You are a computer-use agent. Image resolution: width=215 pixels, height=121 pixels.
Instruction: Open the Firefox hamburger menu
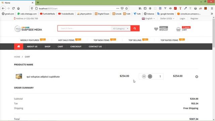coord(212,8)
